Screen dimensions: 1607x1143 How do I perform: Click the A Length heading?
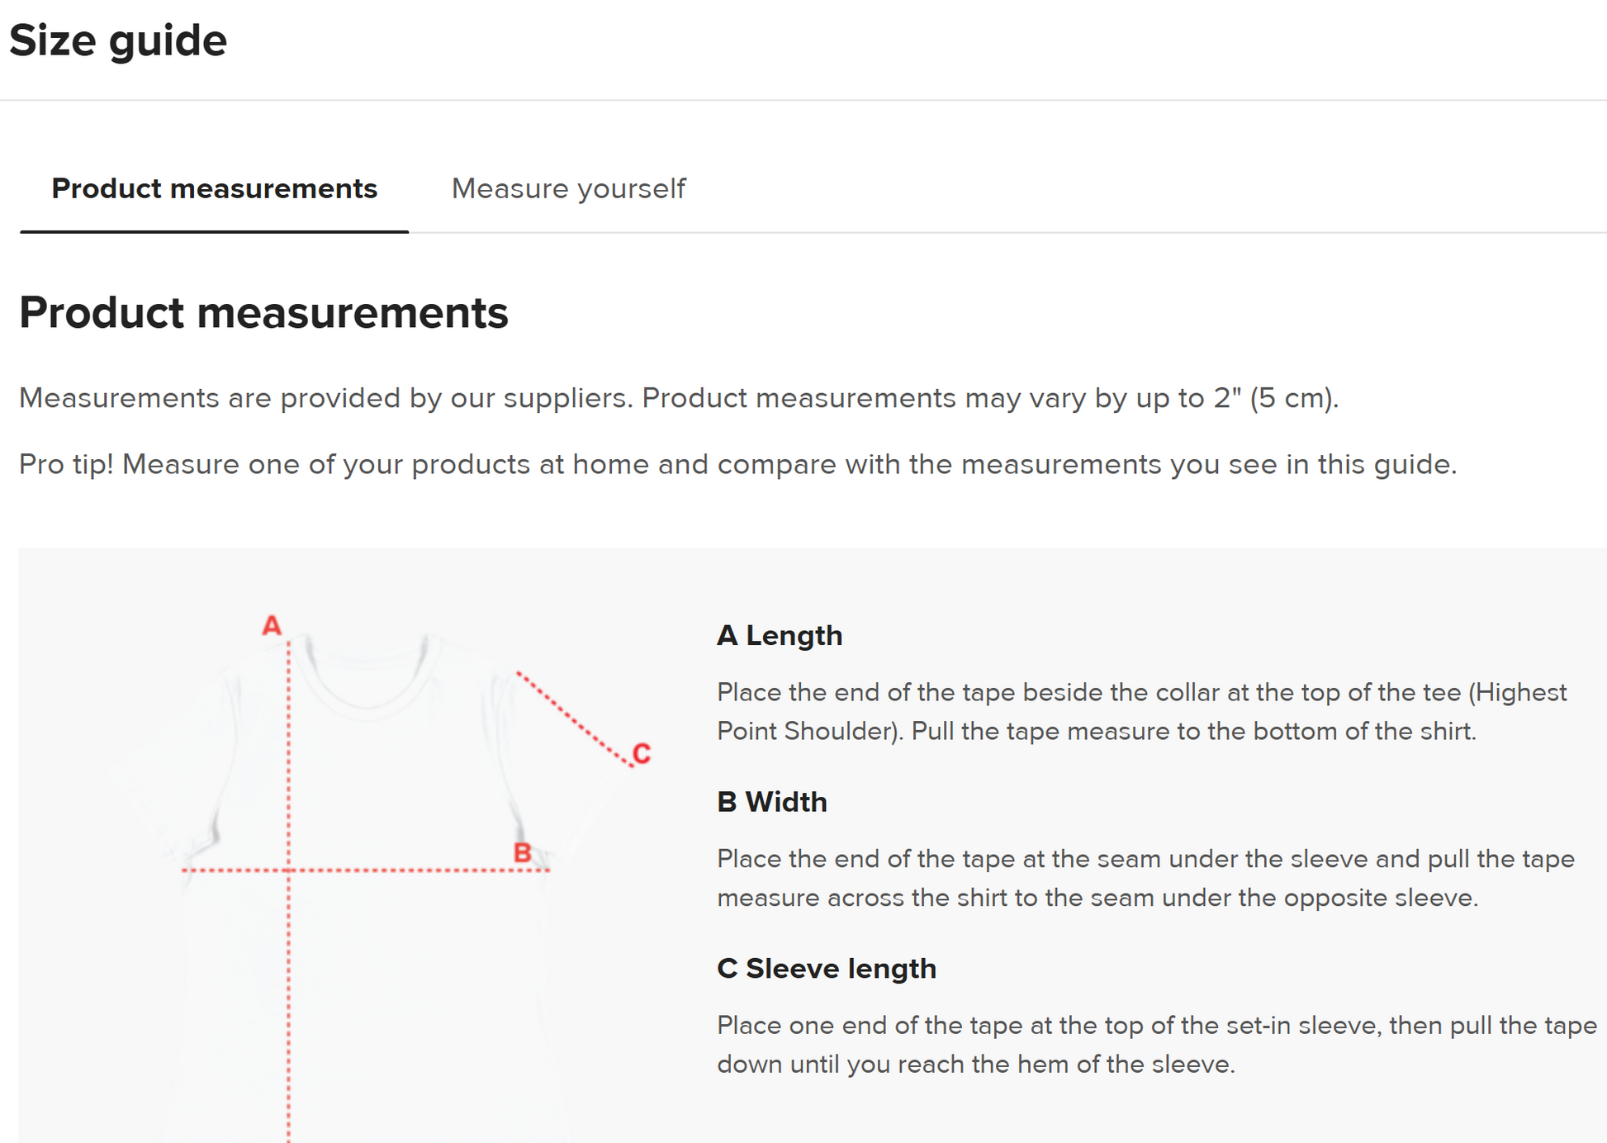pyautogui.click(x=780, y=635)
